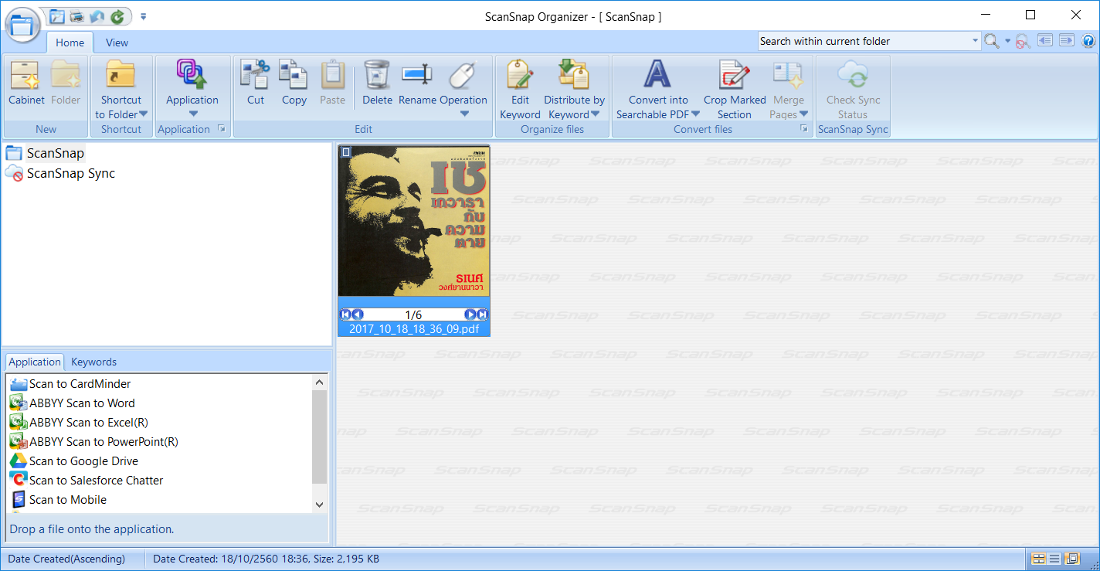Click Check Sync Status cloud icon
The image size is (1100, 571).
pos(853,75)
